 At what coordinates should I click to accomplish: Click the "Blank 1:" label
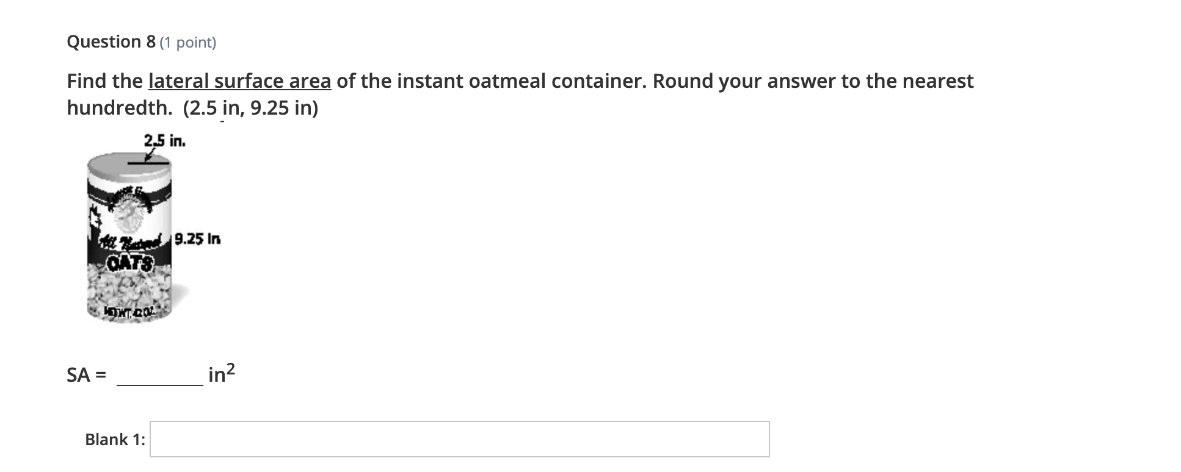115,440
